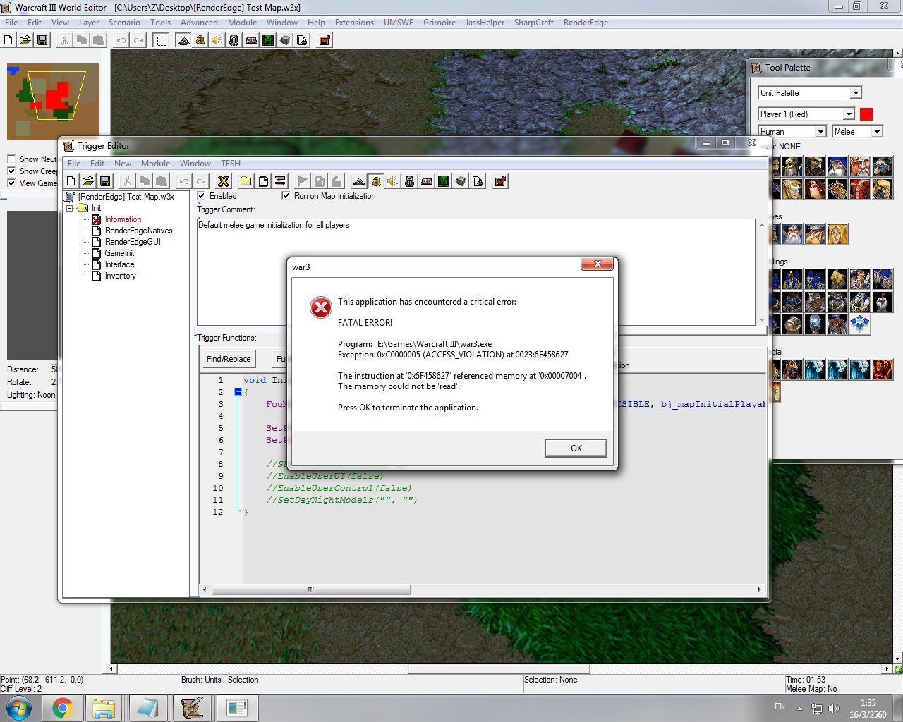
Task: Click New Trigger Comment icon in Trigger Editor
Action: 280,181
